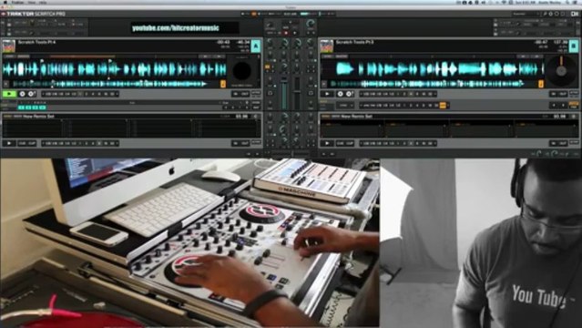Click the Cup button on Deck B

[x=349, y=94]
